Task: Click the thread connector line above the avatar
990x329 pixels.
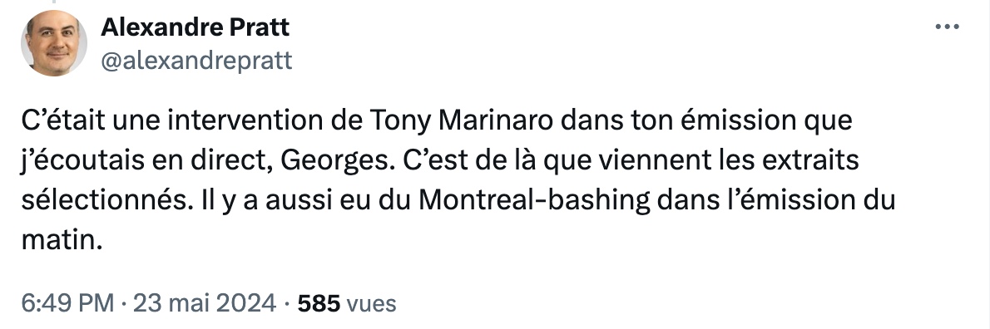Action: (x=54, y=2)
